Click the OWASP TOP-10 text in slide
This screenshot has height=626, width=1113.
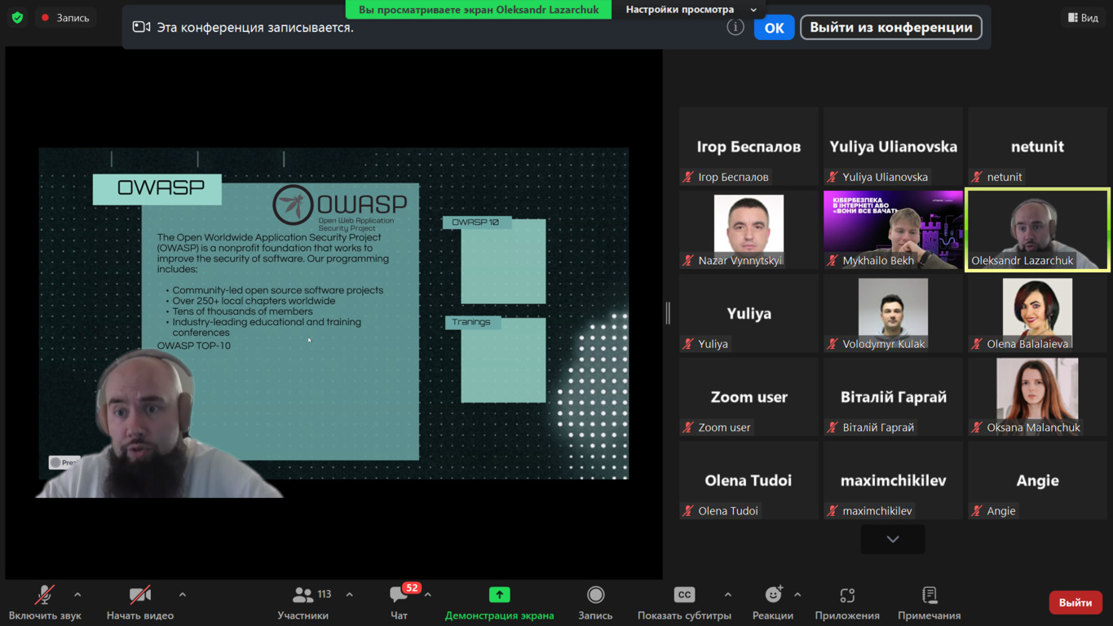coord(194,346)
